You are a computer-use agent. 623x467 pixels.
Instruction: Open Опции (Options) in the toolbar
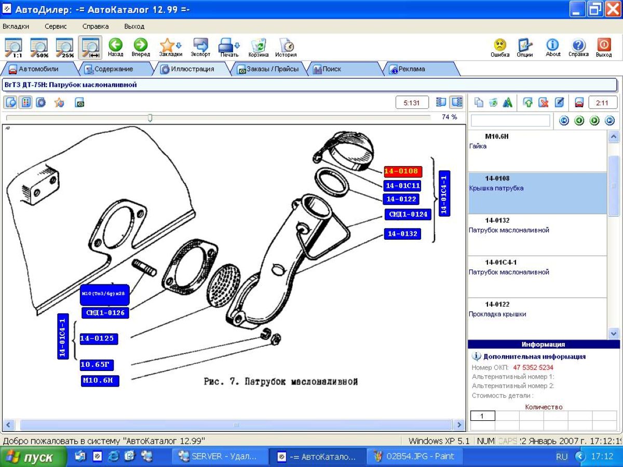(x=525, y=47)
